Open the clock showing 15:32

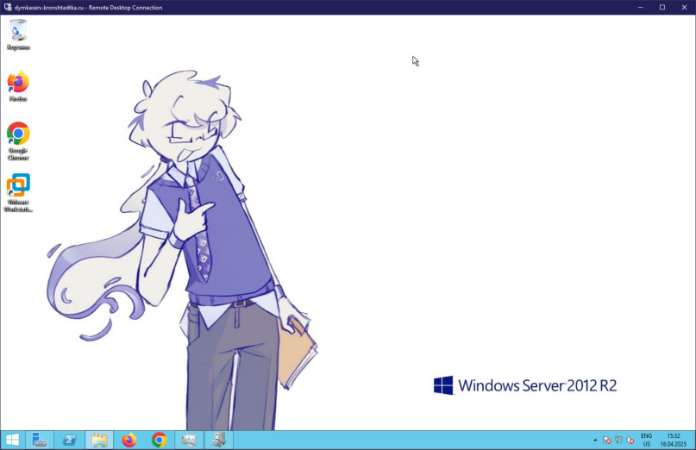[673, 441]
